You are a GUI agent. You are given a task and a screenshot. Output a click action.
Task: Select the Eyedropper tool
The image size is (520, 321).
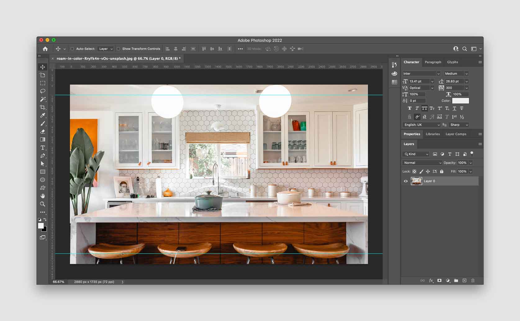click(43, 115)
